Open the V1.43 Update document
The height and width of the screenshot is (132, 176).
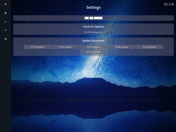66,47
